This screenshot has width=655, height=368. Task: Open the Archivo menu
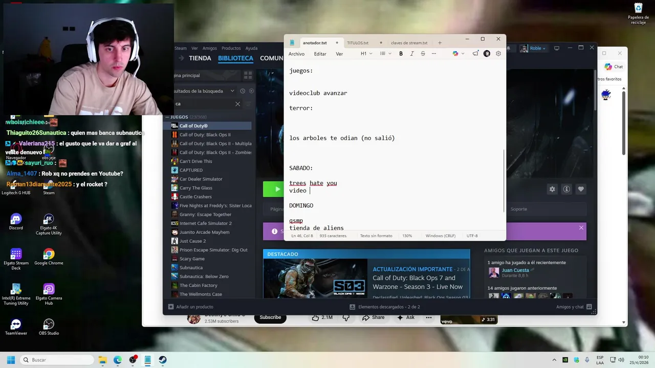(x=296, y=54)
